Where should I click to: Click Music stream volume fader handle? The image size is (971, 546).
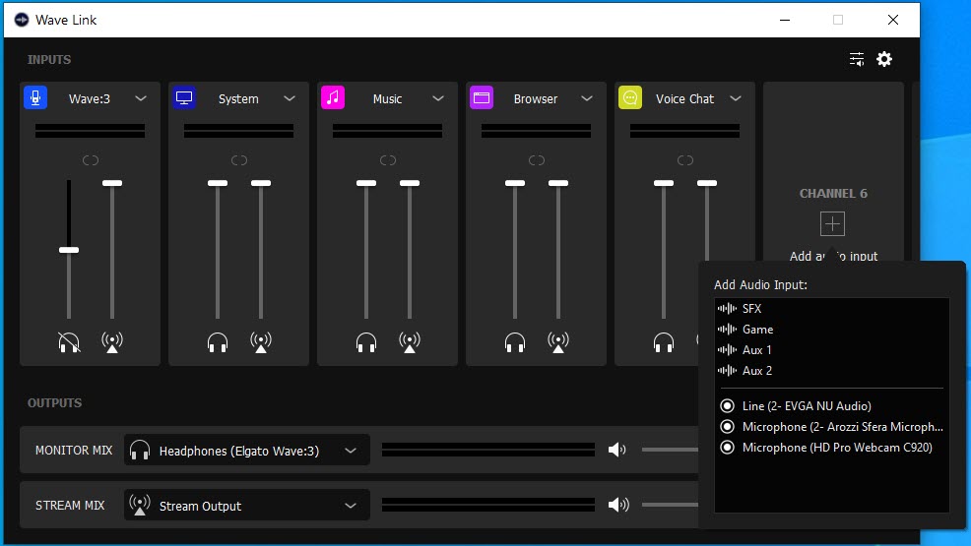click(x=410, y=183)
